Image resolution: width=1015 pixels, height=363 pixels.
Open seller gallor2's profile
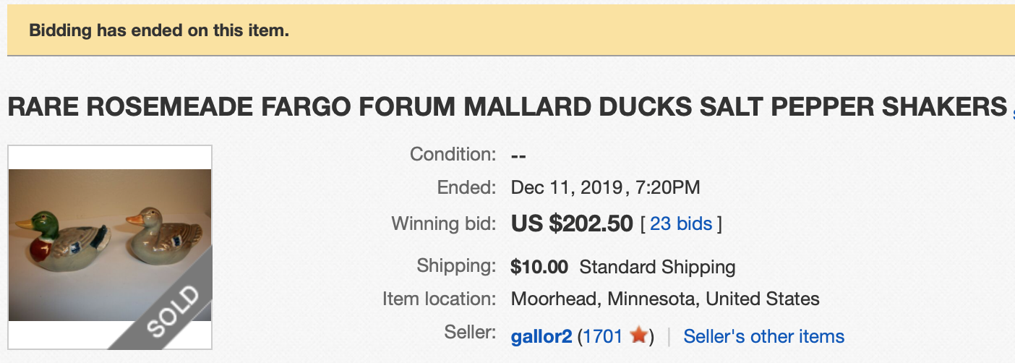point(541,336)
